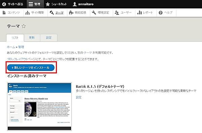Screen dimensions: 202x133
Task: Click the star icon beside ショートカット
Action: [48, 4]
